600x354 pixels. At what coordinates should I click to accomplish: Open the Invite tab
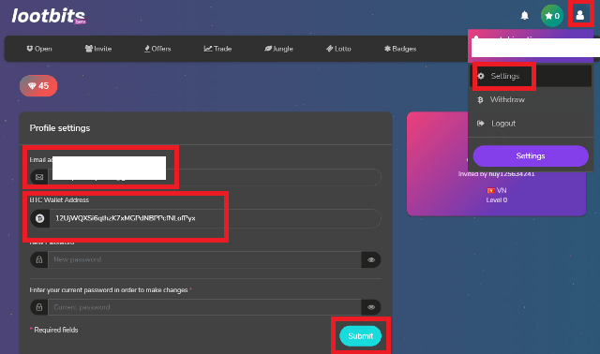(98, 49)
